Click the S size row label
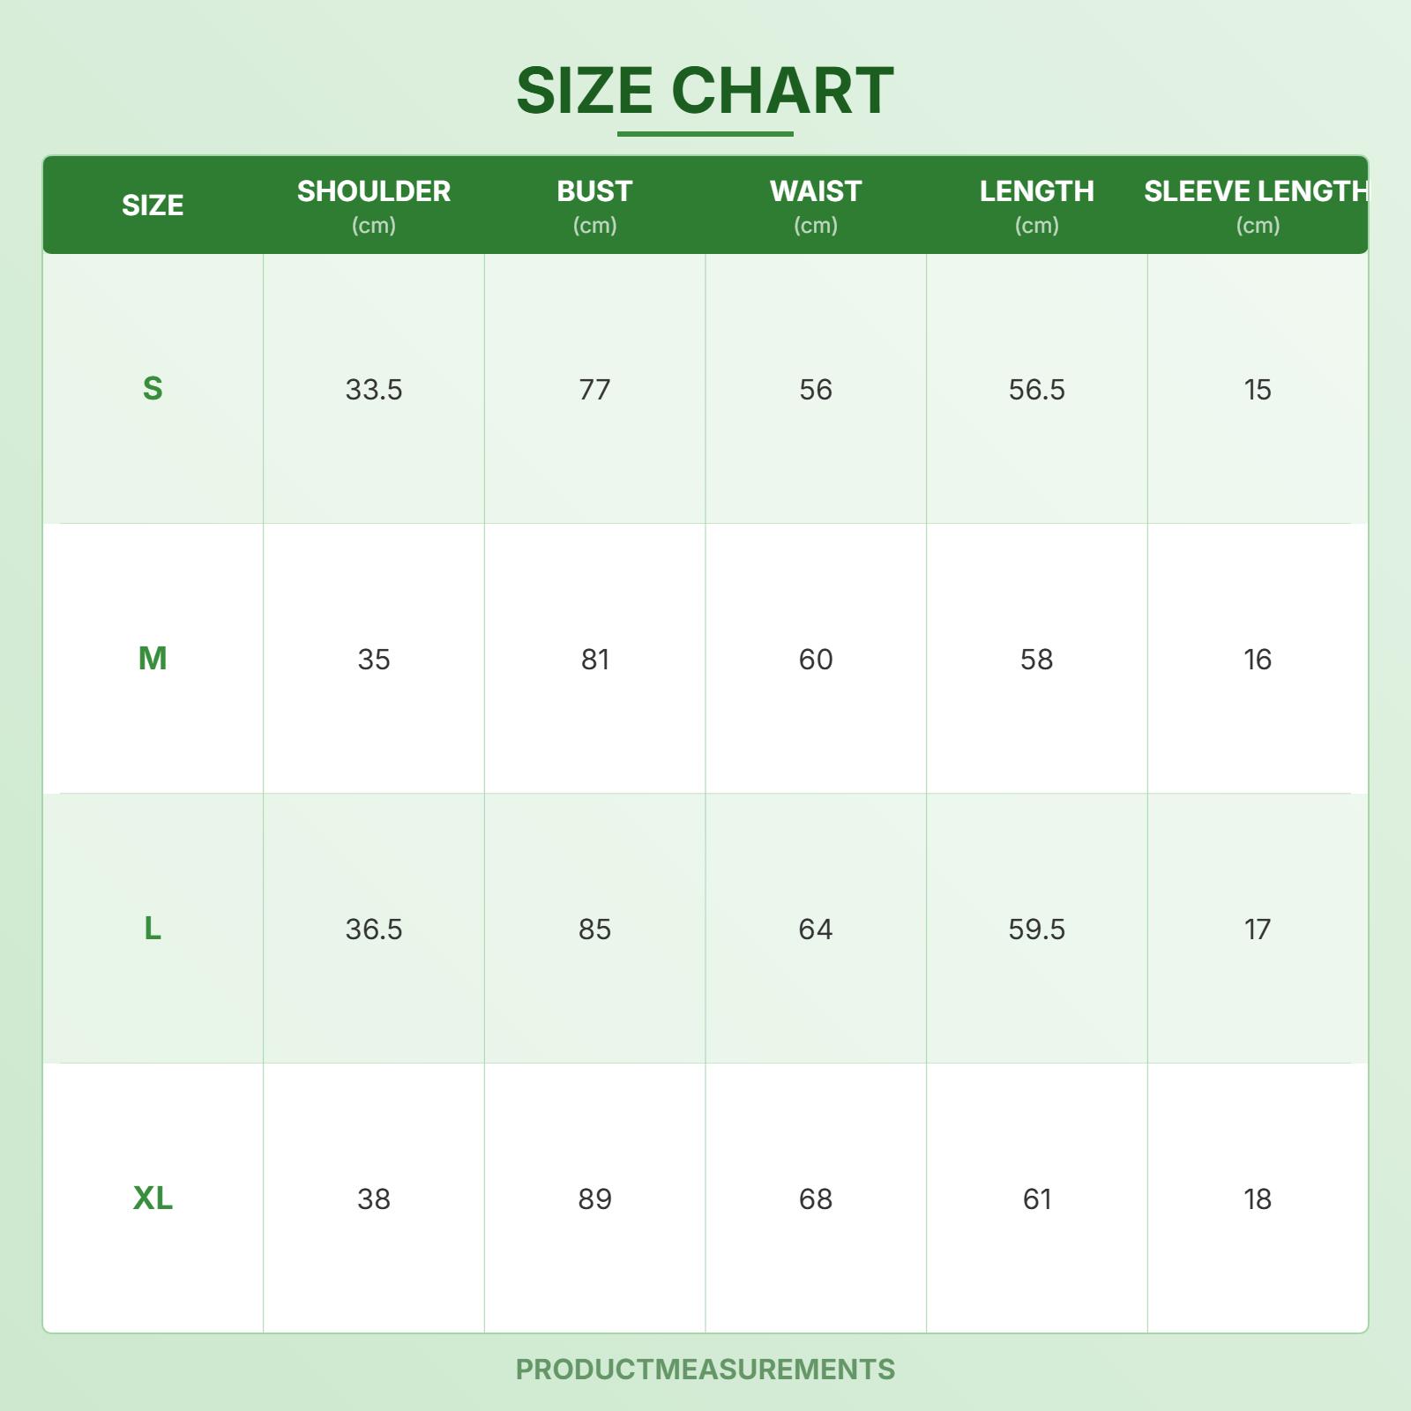1411x1411 pixels. 153,389
